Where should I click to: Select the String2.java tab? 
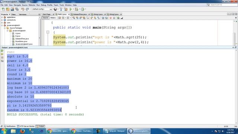(114, 14)
